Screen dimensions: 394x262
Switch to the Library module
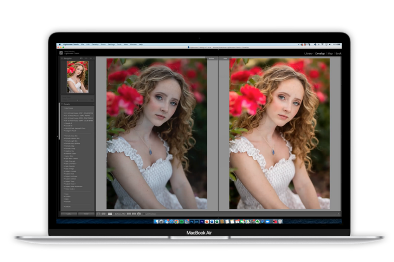pos(308,53)
